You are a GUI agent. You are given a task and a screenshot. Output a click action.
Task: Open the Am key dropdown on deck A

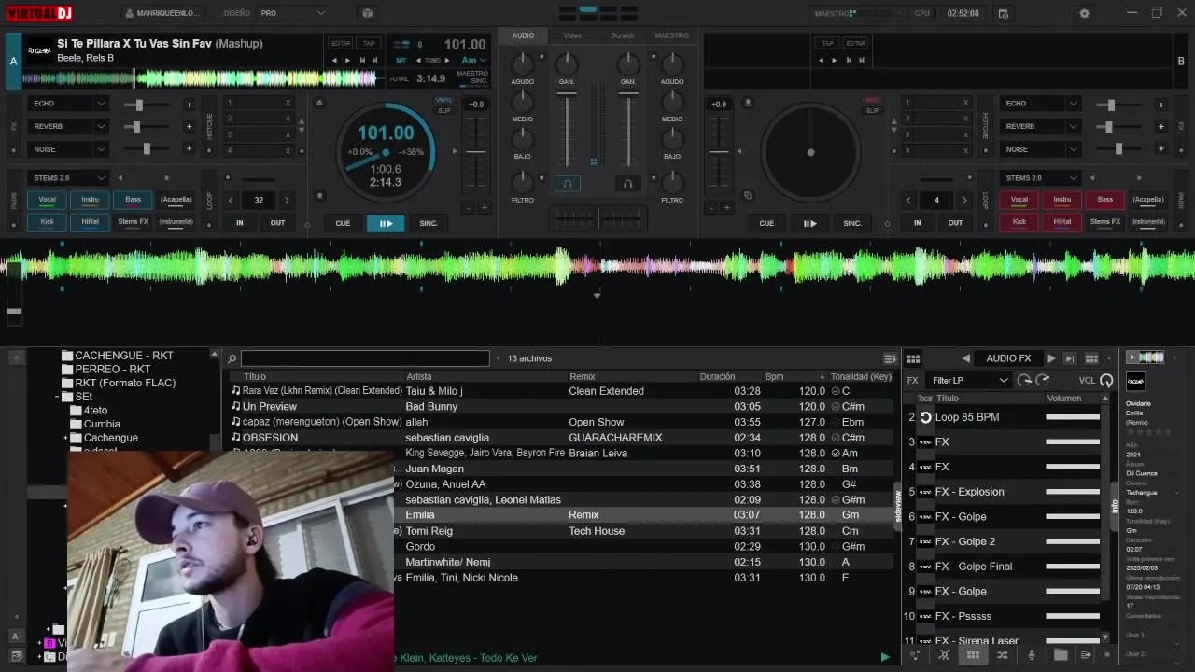pos(473,60)
